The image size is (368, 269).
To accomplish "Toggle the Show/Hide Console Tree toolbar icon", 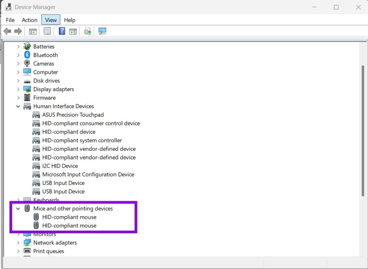I will click(33, 31).
